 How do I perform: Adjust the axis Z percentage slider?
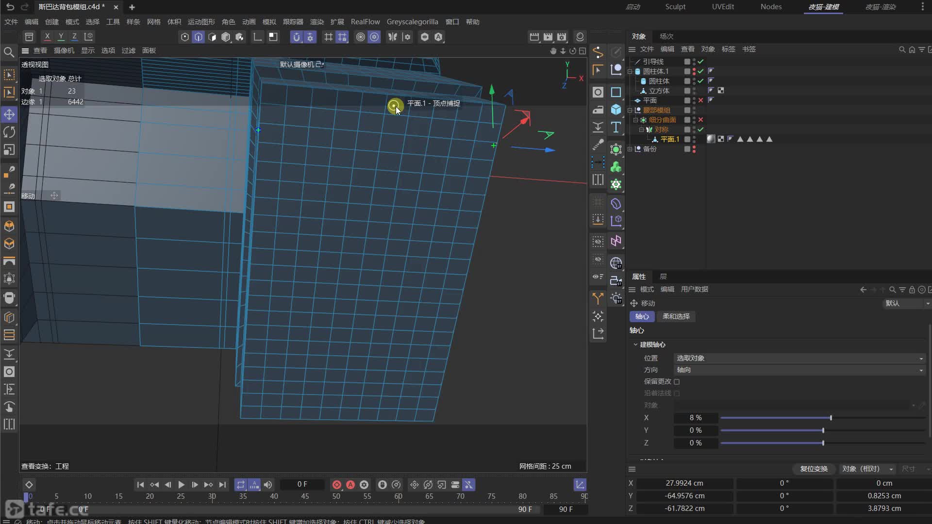tap(823, 443)
